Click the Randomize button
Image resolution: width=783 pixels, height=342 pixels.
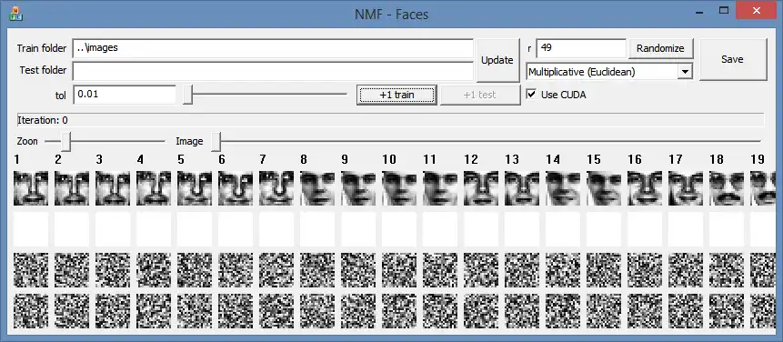pos(660,48)
